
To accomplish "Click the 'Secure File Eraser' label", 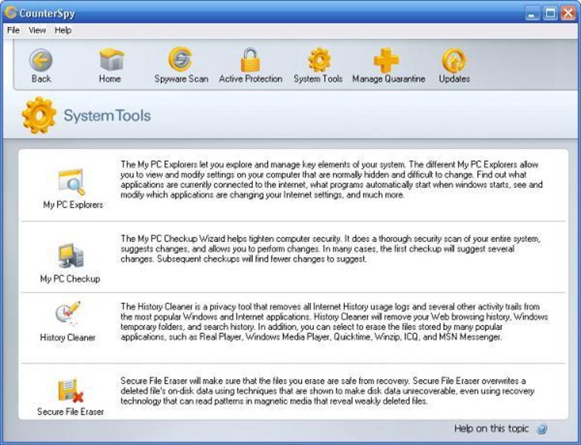I will tap(71, 411).
